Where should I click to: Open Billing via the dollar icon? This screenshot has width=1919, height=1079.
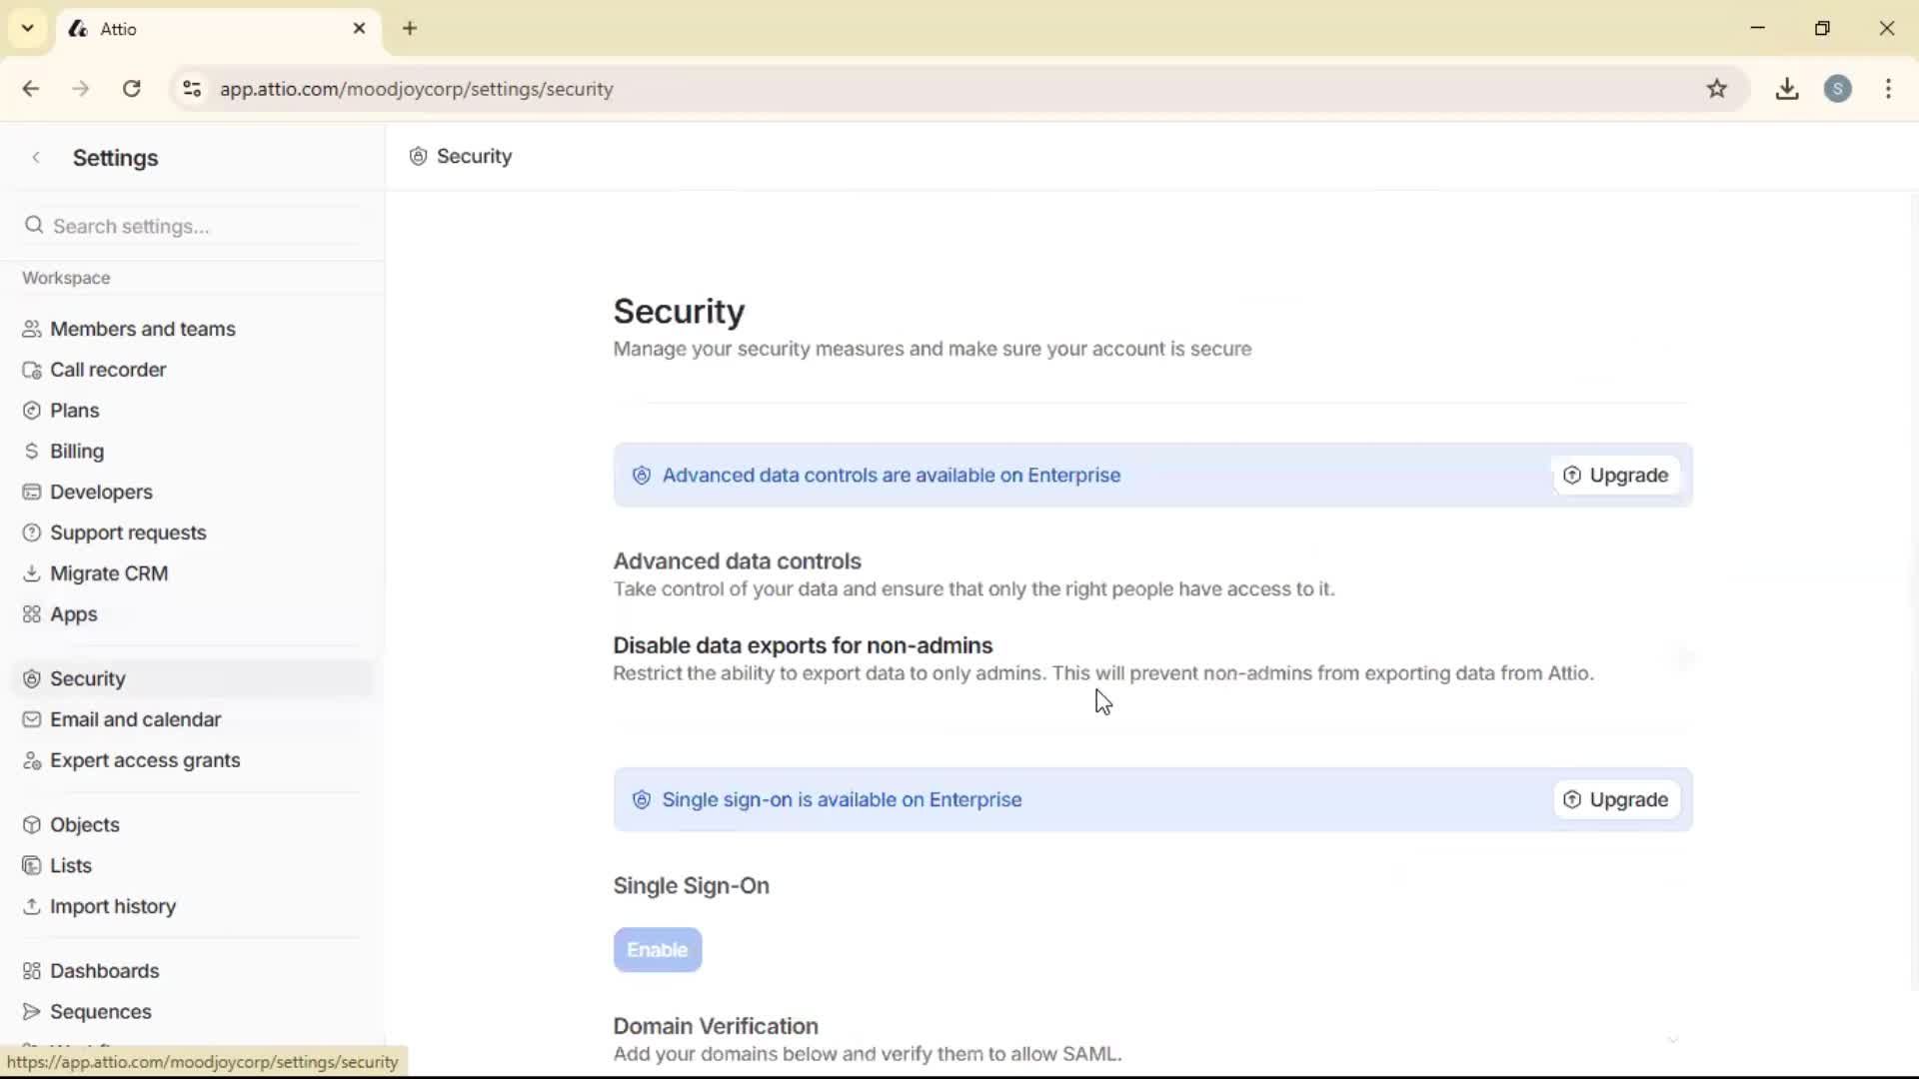pyautogui.click(x=32, y=451)
